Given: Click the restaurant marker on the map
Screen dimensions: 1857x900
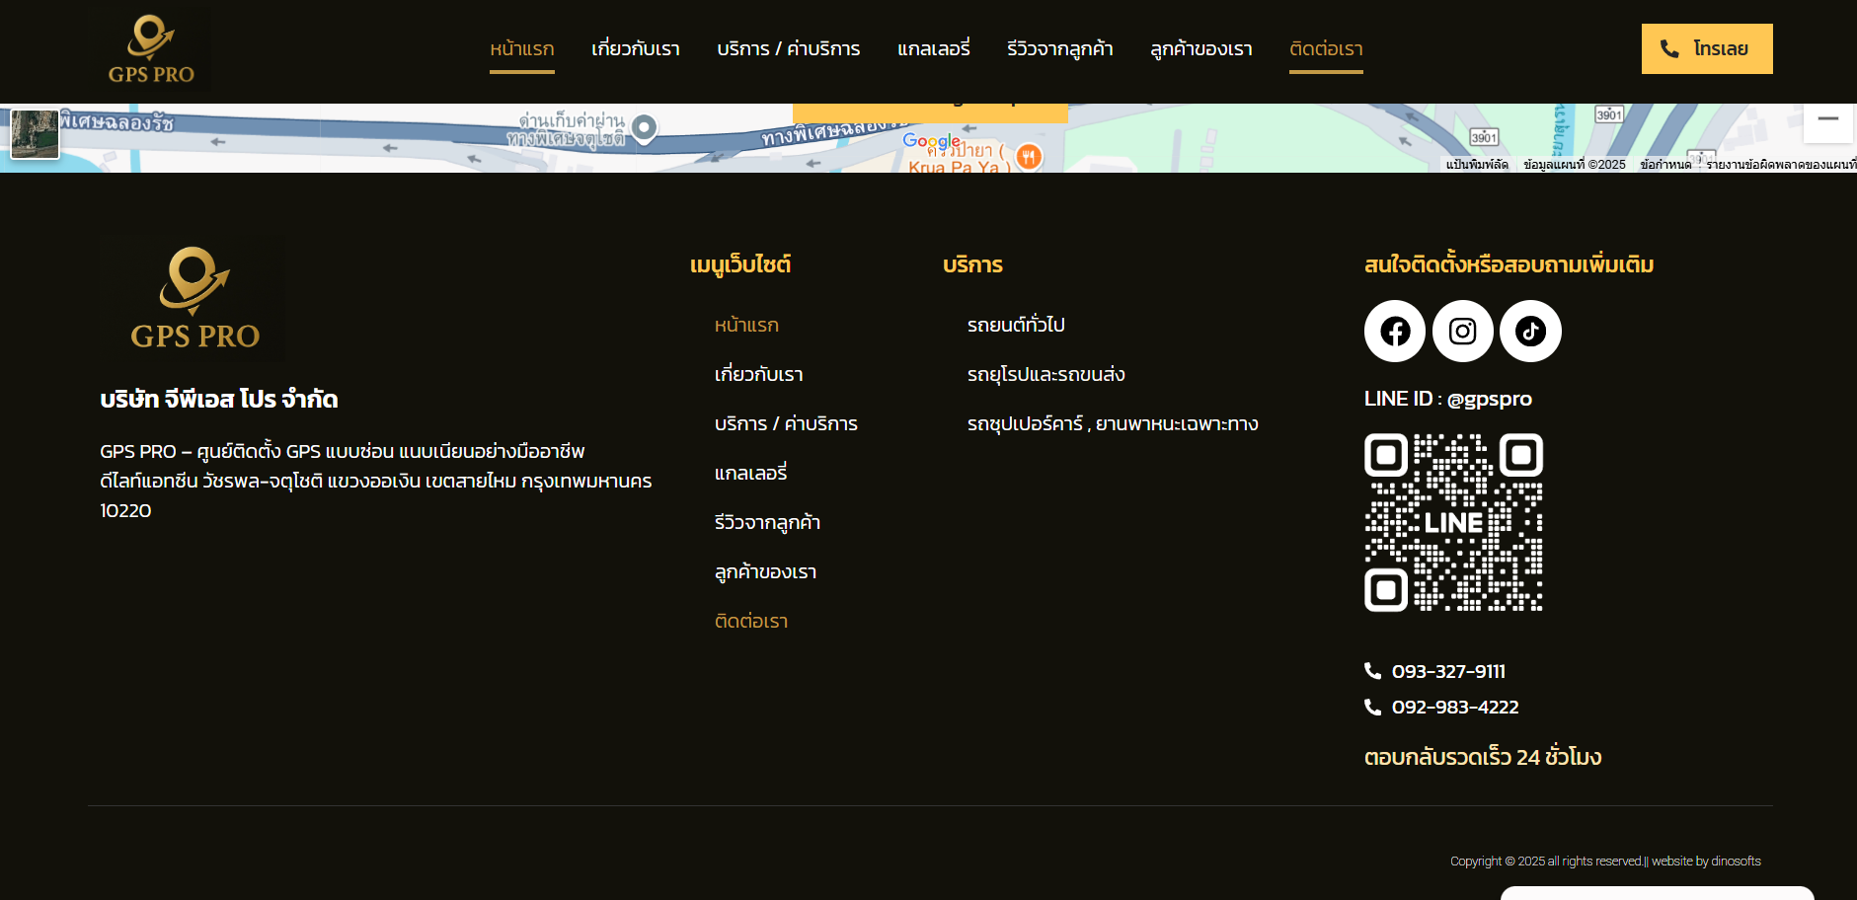Looking at the screenshot, I should click(1029, 156).
